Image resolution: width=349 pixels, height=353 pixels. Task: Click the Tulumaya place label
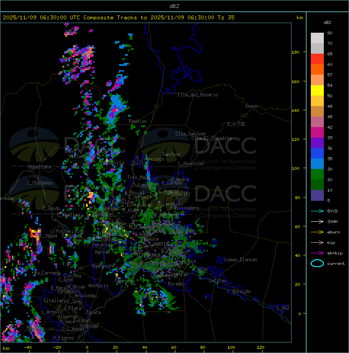(x=143, y=185)
